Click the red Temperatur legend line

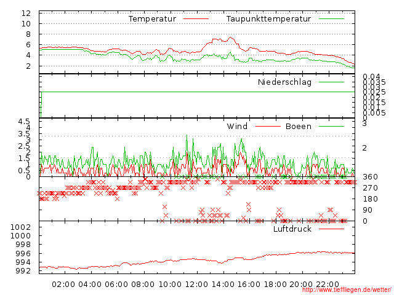pos(196,19)
